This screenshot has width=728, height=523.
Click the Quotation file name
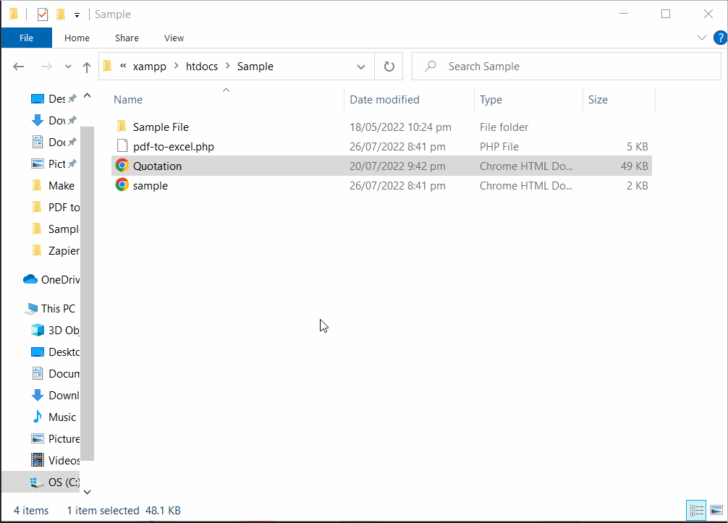(157, 166)
